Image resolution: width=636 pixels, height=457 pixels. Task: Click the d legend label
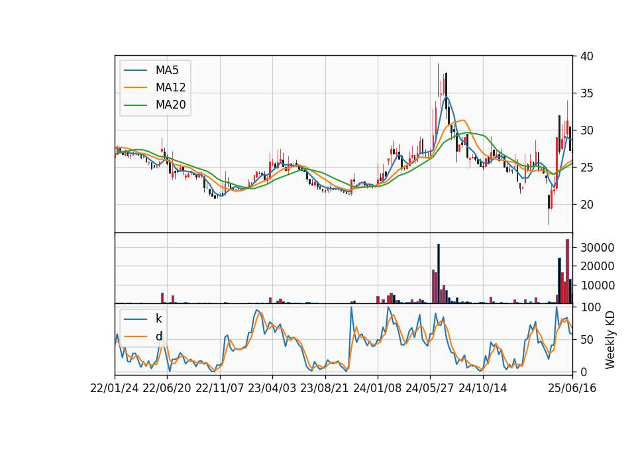(x=158, y=336)
